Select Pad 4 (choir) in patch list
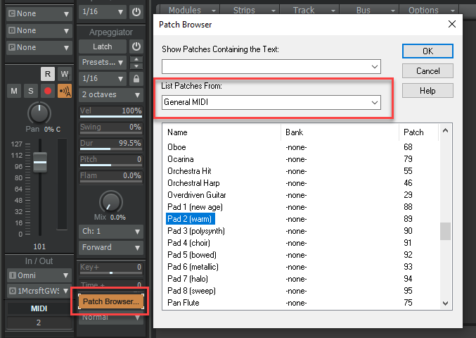 pyautogui.click(x=188, y=243)
